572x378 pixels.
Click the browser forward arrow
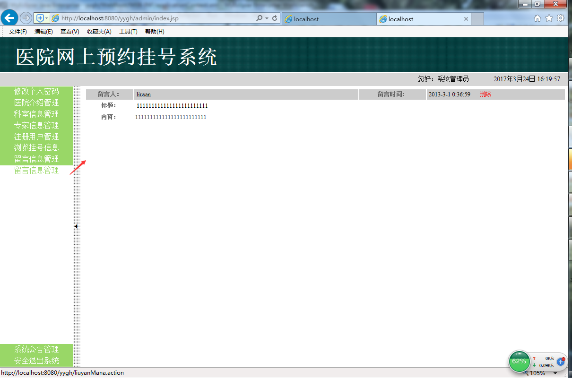pyautogui.click(x=26, y=18)
